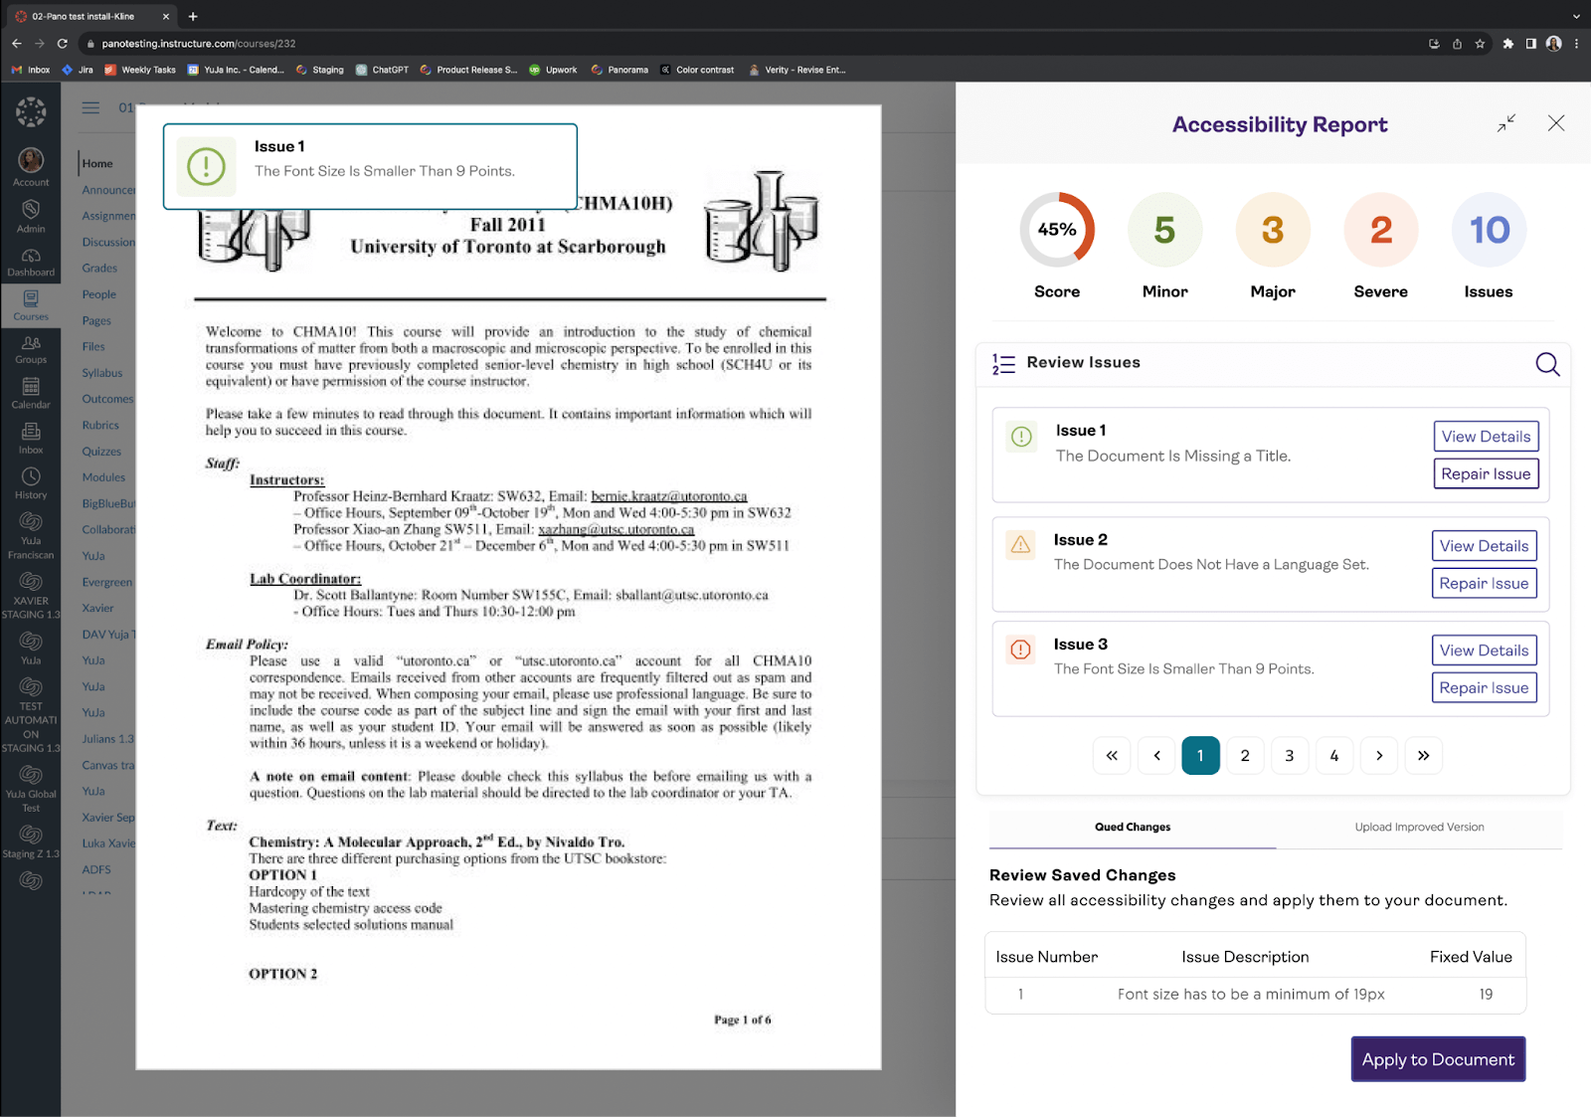Select issues page 4
The height and width of the screenshot is (1117, 1591).
pyautogui.click(x=1334, y=756)
